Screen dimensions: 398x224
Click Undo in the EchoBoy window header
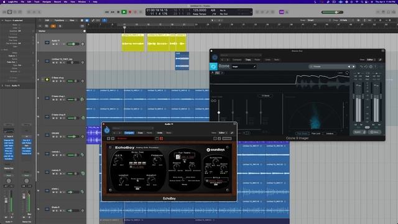[x=160, y=133]
